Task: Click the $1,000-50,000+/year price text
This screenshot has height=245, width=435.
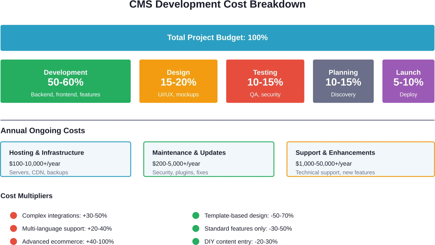Action: pyautogui.click(x=324, y=164)
